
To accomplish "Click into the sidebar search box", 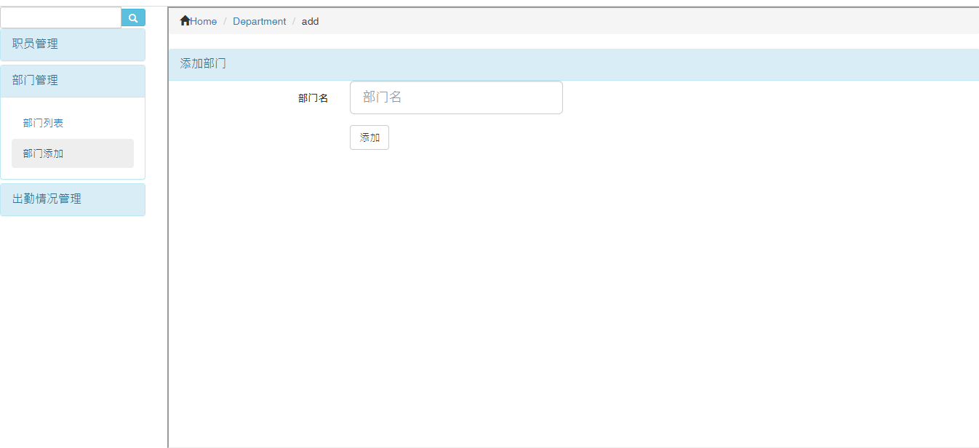I will pos(60,18).
